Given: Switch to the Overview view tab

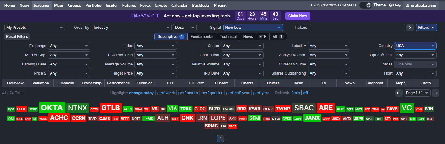Looking at the screenshot, I should click(x=15, y=83).
